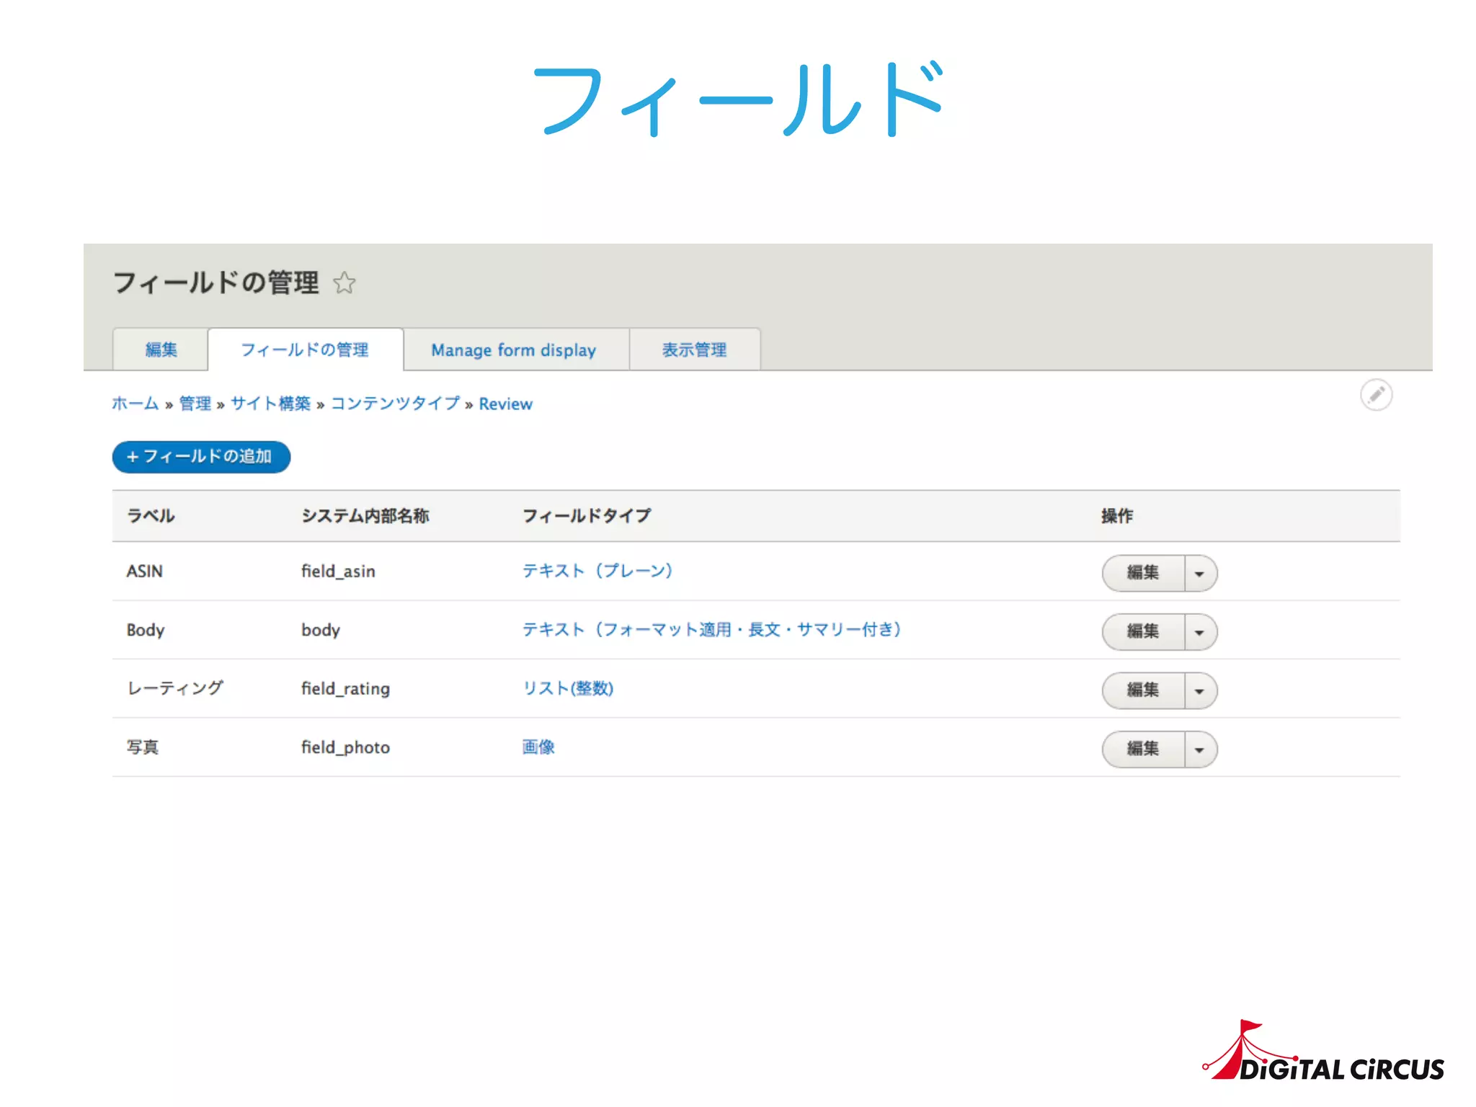Image resolution: width=1476 pixels, height=1107 pixels.
Task: Expand the operations dropdown for ASIN row
Action: tap(1200, 574)
